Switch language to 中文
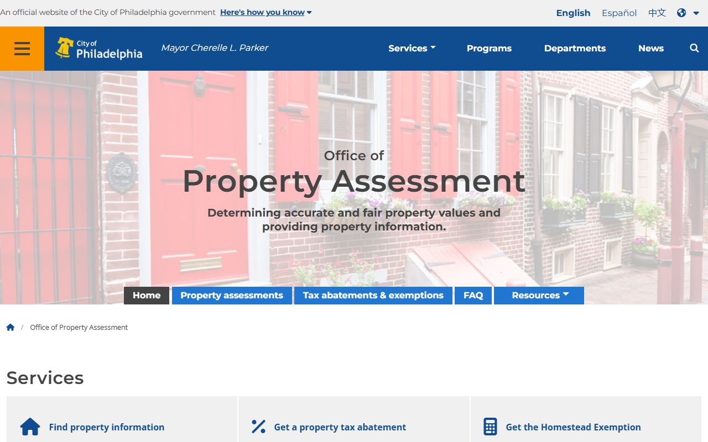The width and height of the screenshot is (708, 442). [x=657, y=13]
